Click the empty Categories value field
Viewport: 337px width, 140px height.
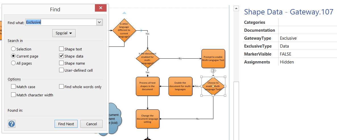point(308,22)
